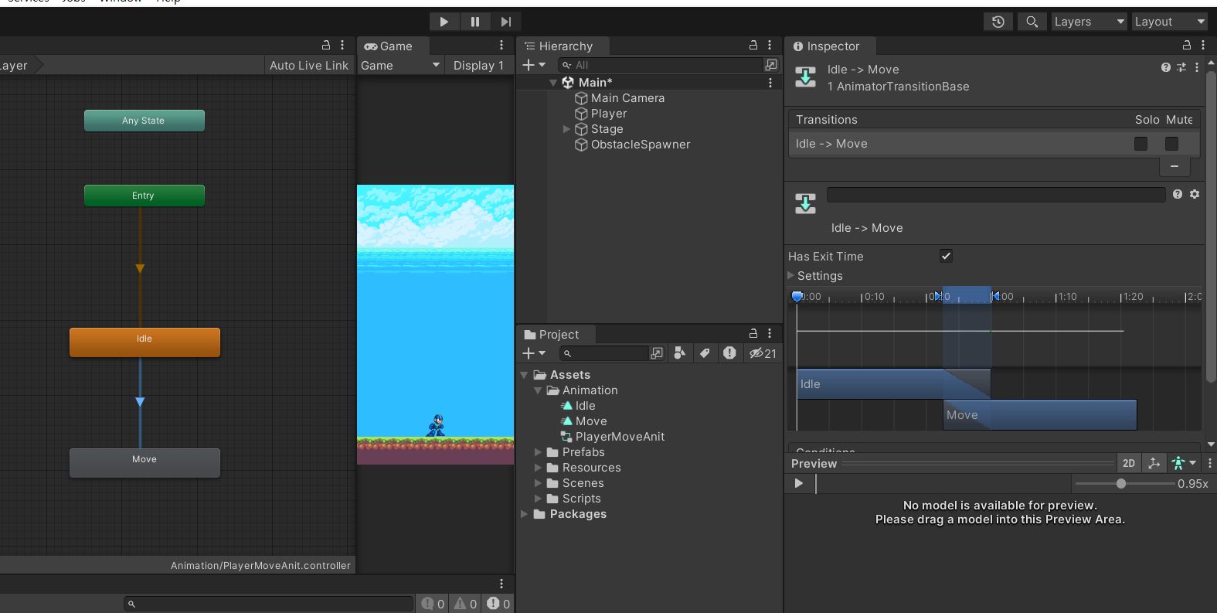
Task: Open the Animator panel options menu
Action: (342, 46)
